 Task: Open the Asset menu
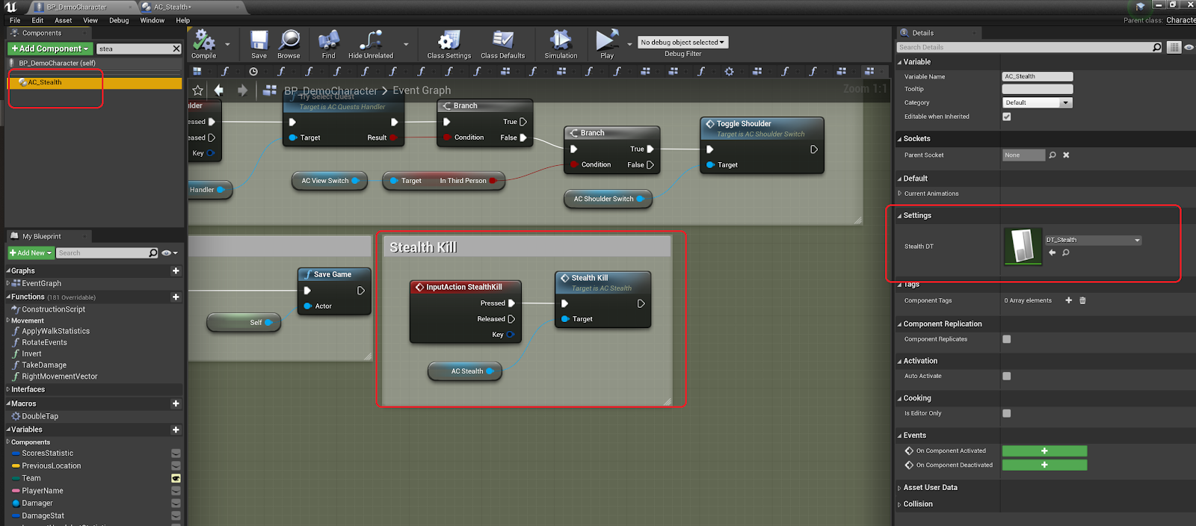[64, 20]
